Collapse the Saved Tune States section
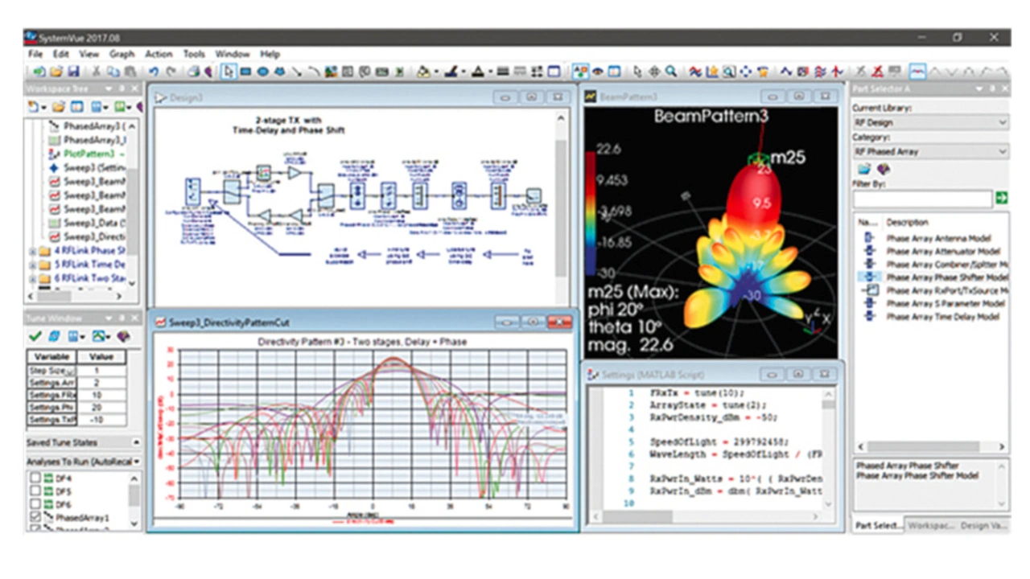 [x=135, y=442]
